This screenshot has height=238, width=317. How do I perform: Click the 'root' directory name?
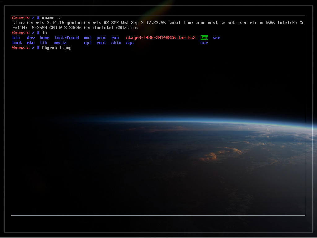101,43
